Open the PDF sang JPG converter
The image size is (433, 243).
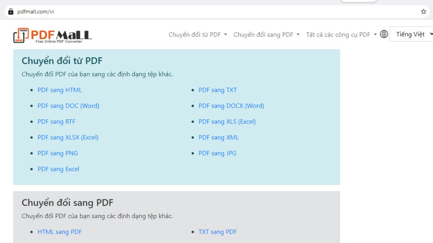(217, 153)
